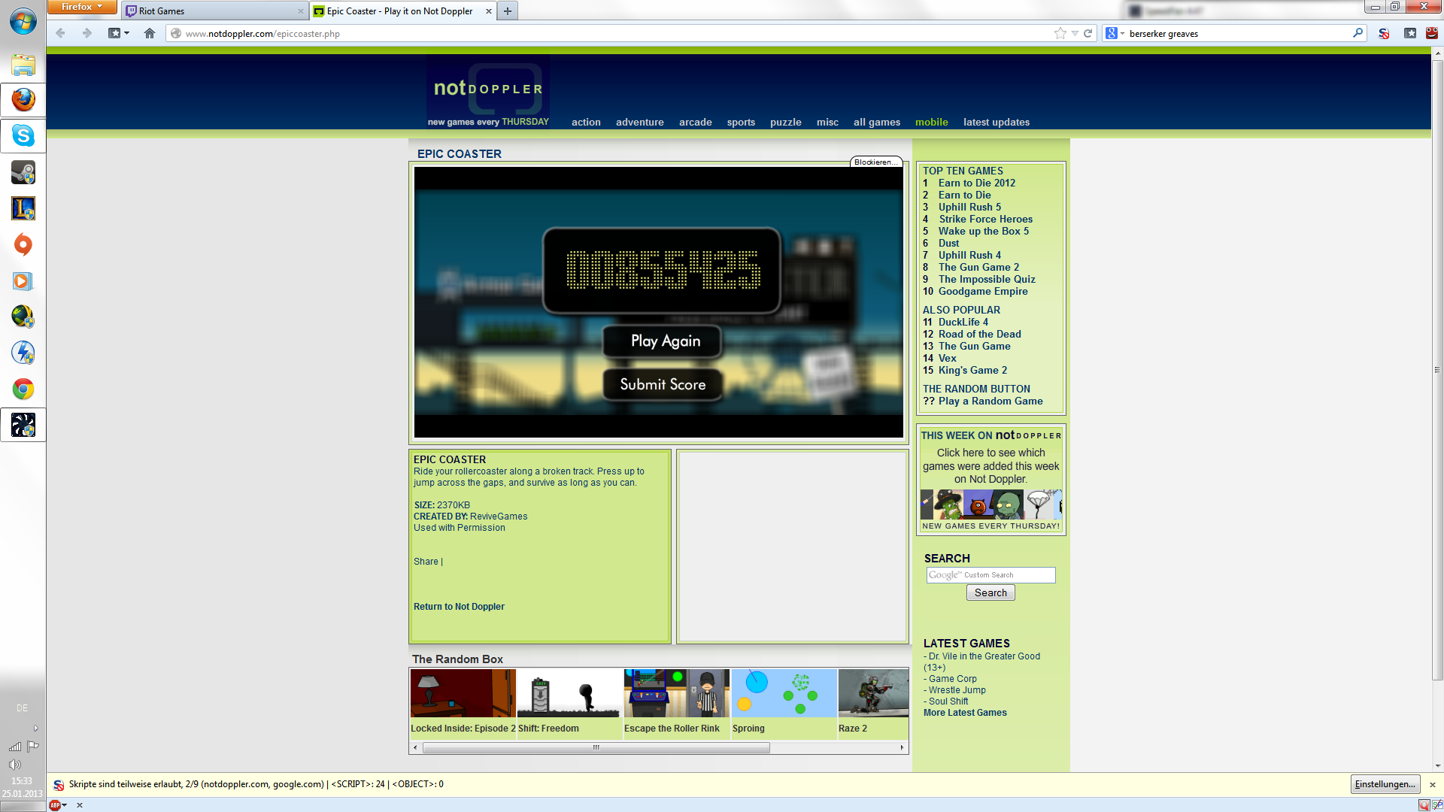Reload the page with the refresh icon
This screenshot has width=1444, height=812.
tap(1088, 33)
